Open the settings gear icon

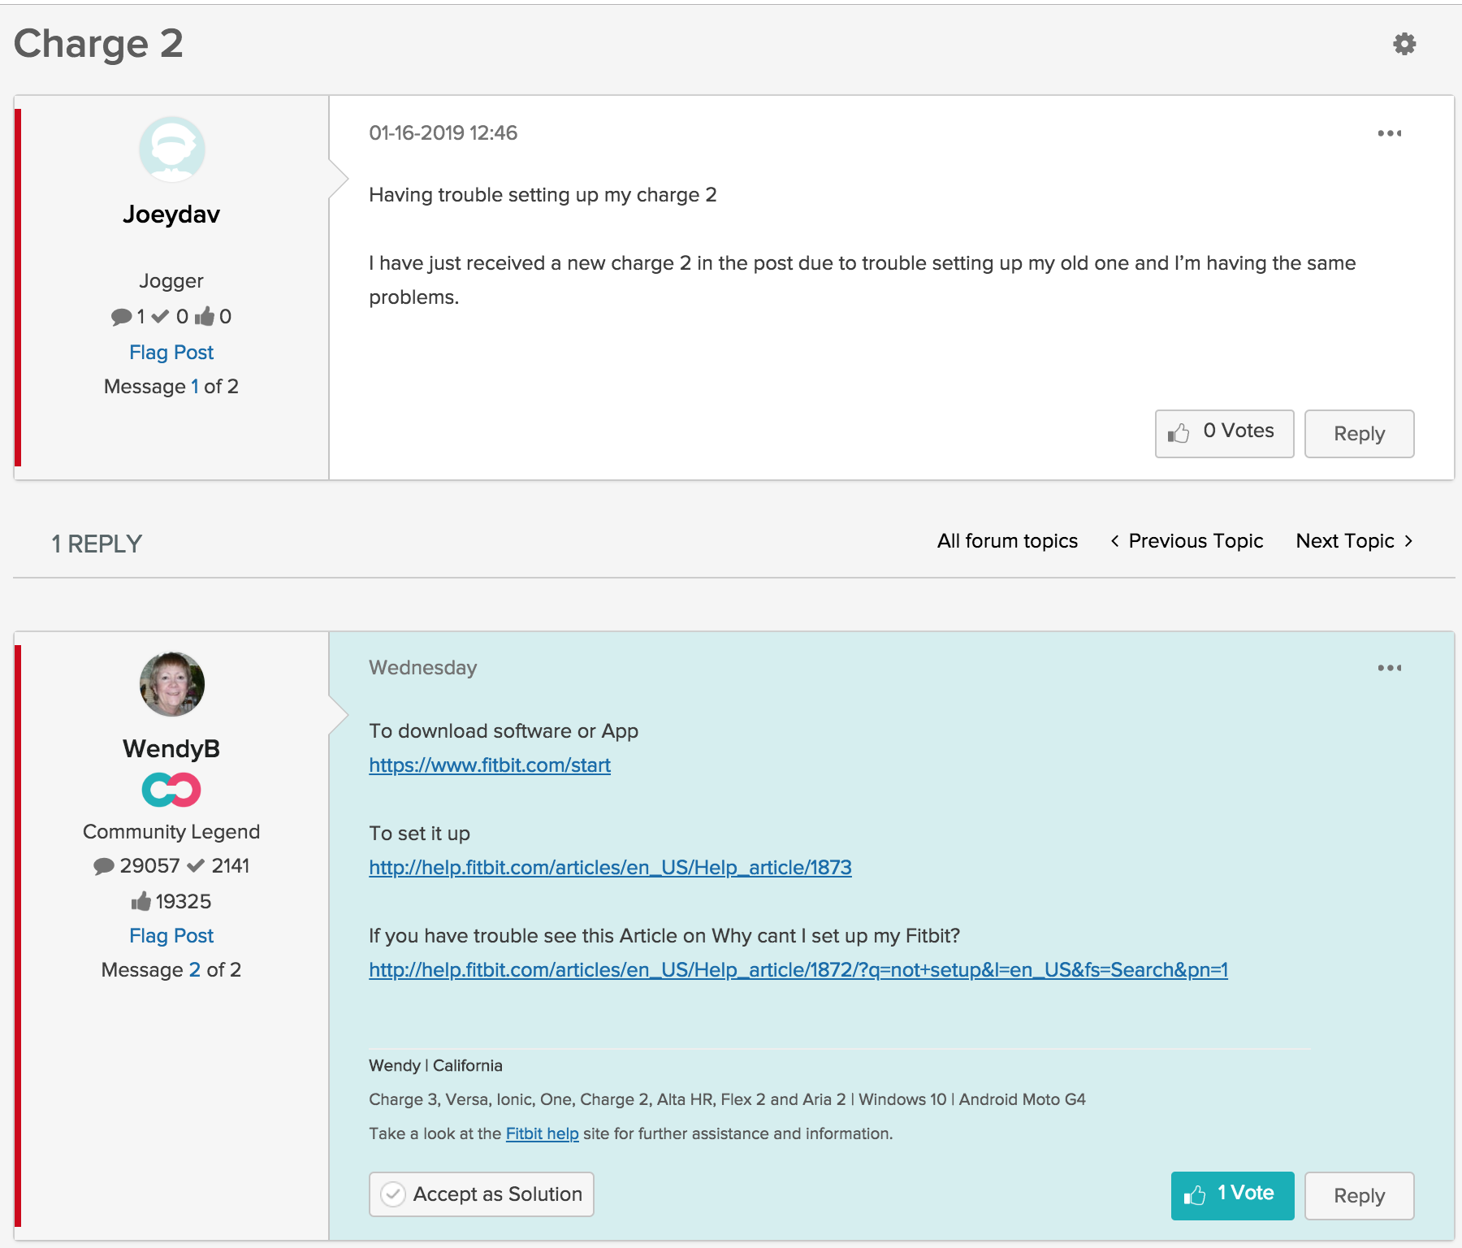[x=1404, y=45]
